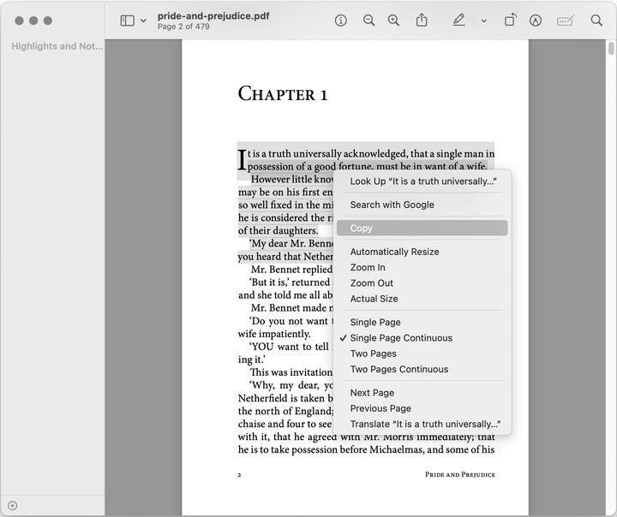The height and width of the screenshot is (517, 617).
Task: Choose Search with Google
Action: pos(422,205)
